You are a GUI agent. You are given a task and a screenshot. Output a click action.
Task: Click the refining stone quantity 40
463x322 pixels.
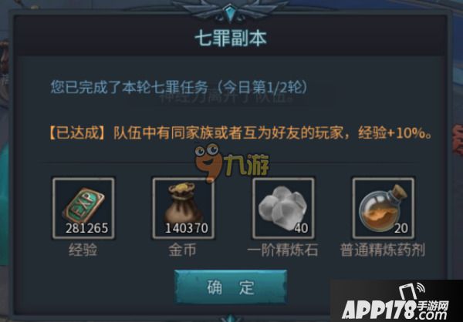pyautogui.click(x=301, y=228)
